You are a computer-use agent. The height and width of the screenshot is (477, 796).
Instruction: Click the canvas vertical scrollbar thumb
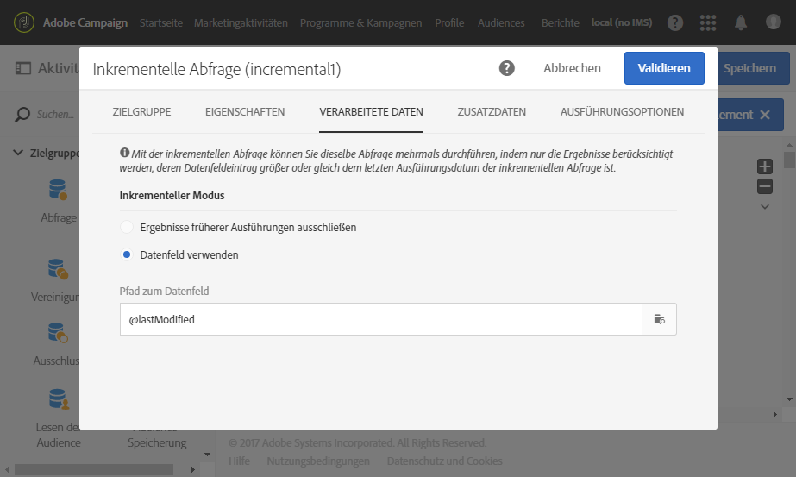(x=789, y=160)
